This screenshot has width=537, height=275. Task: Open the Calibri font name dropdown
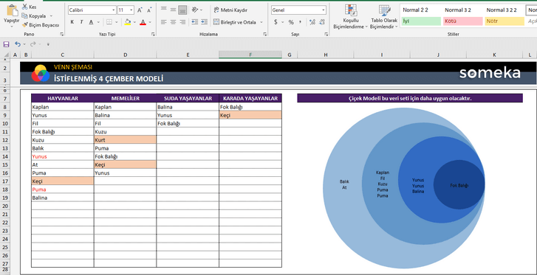click(x=114, y=10)
